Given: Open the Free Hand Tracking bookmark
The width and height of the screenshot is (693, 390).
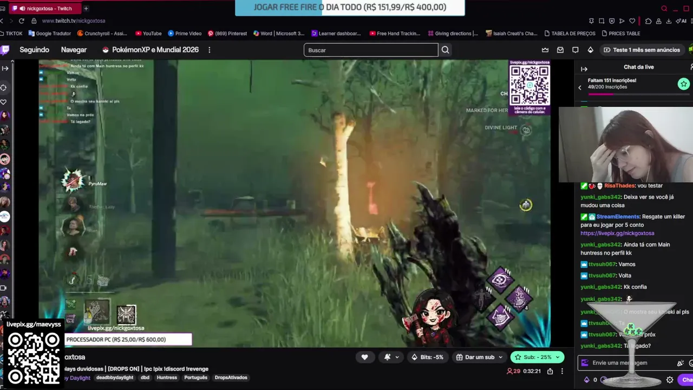Looking at the screenshot, I should pos(395,33).
